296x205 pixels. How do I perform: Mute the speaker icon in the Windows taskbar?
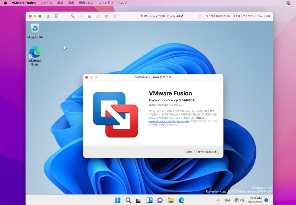[243, 200]
